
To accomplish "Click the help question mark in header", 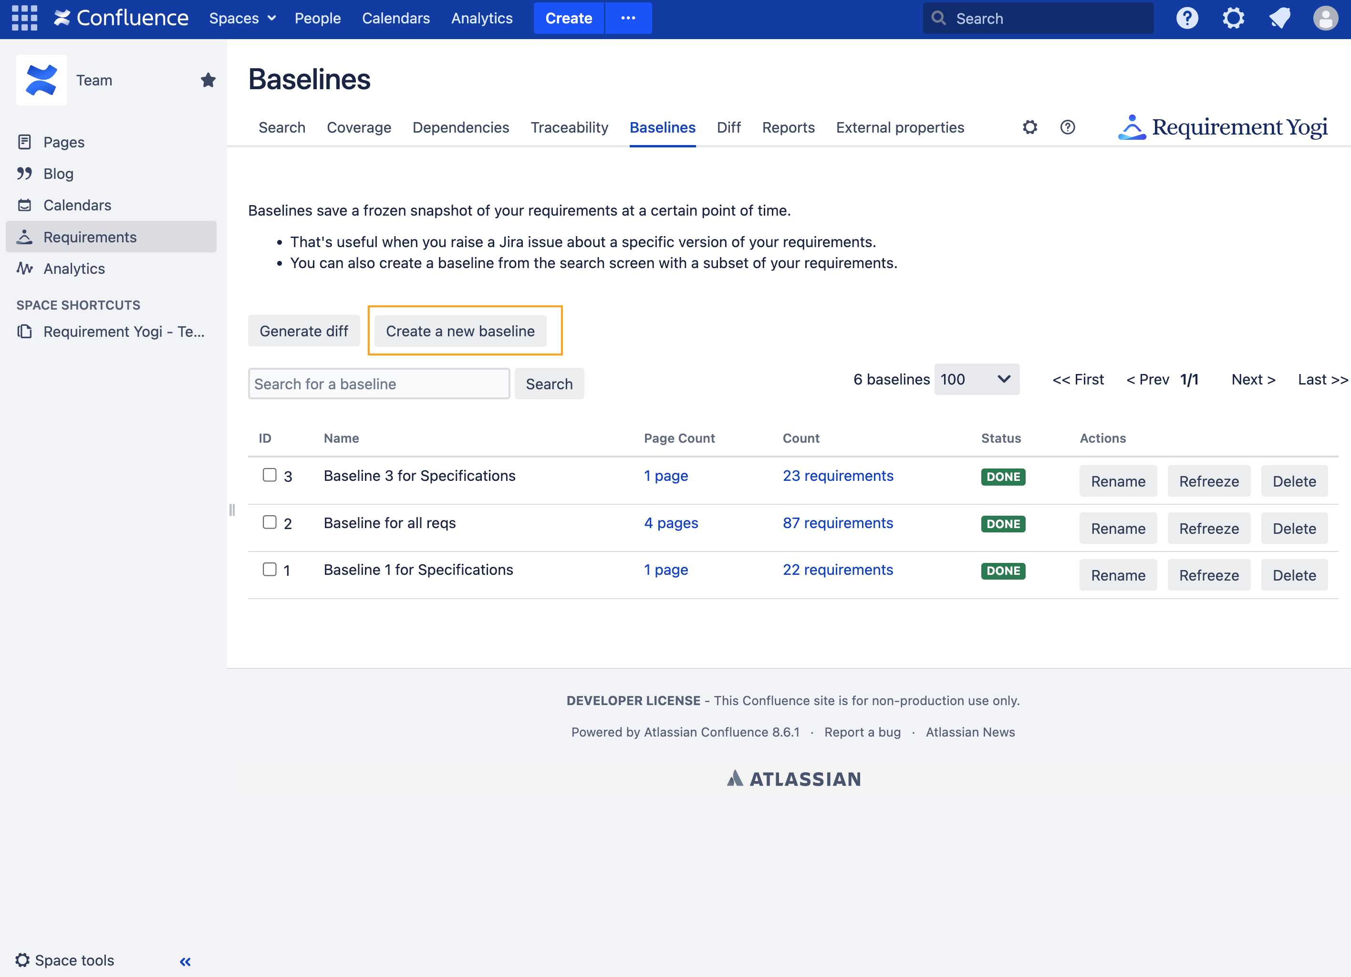I will [1186, 18].
